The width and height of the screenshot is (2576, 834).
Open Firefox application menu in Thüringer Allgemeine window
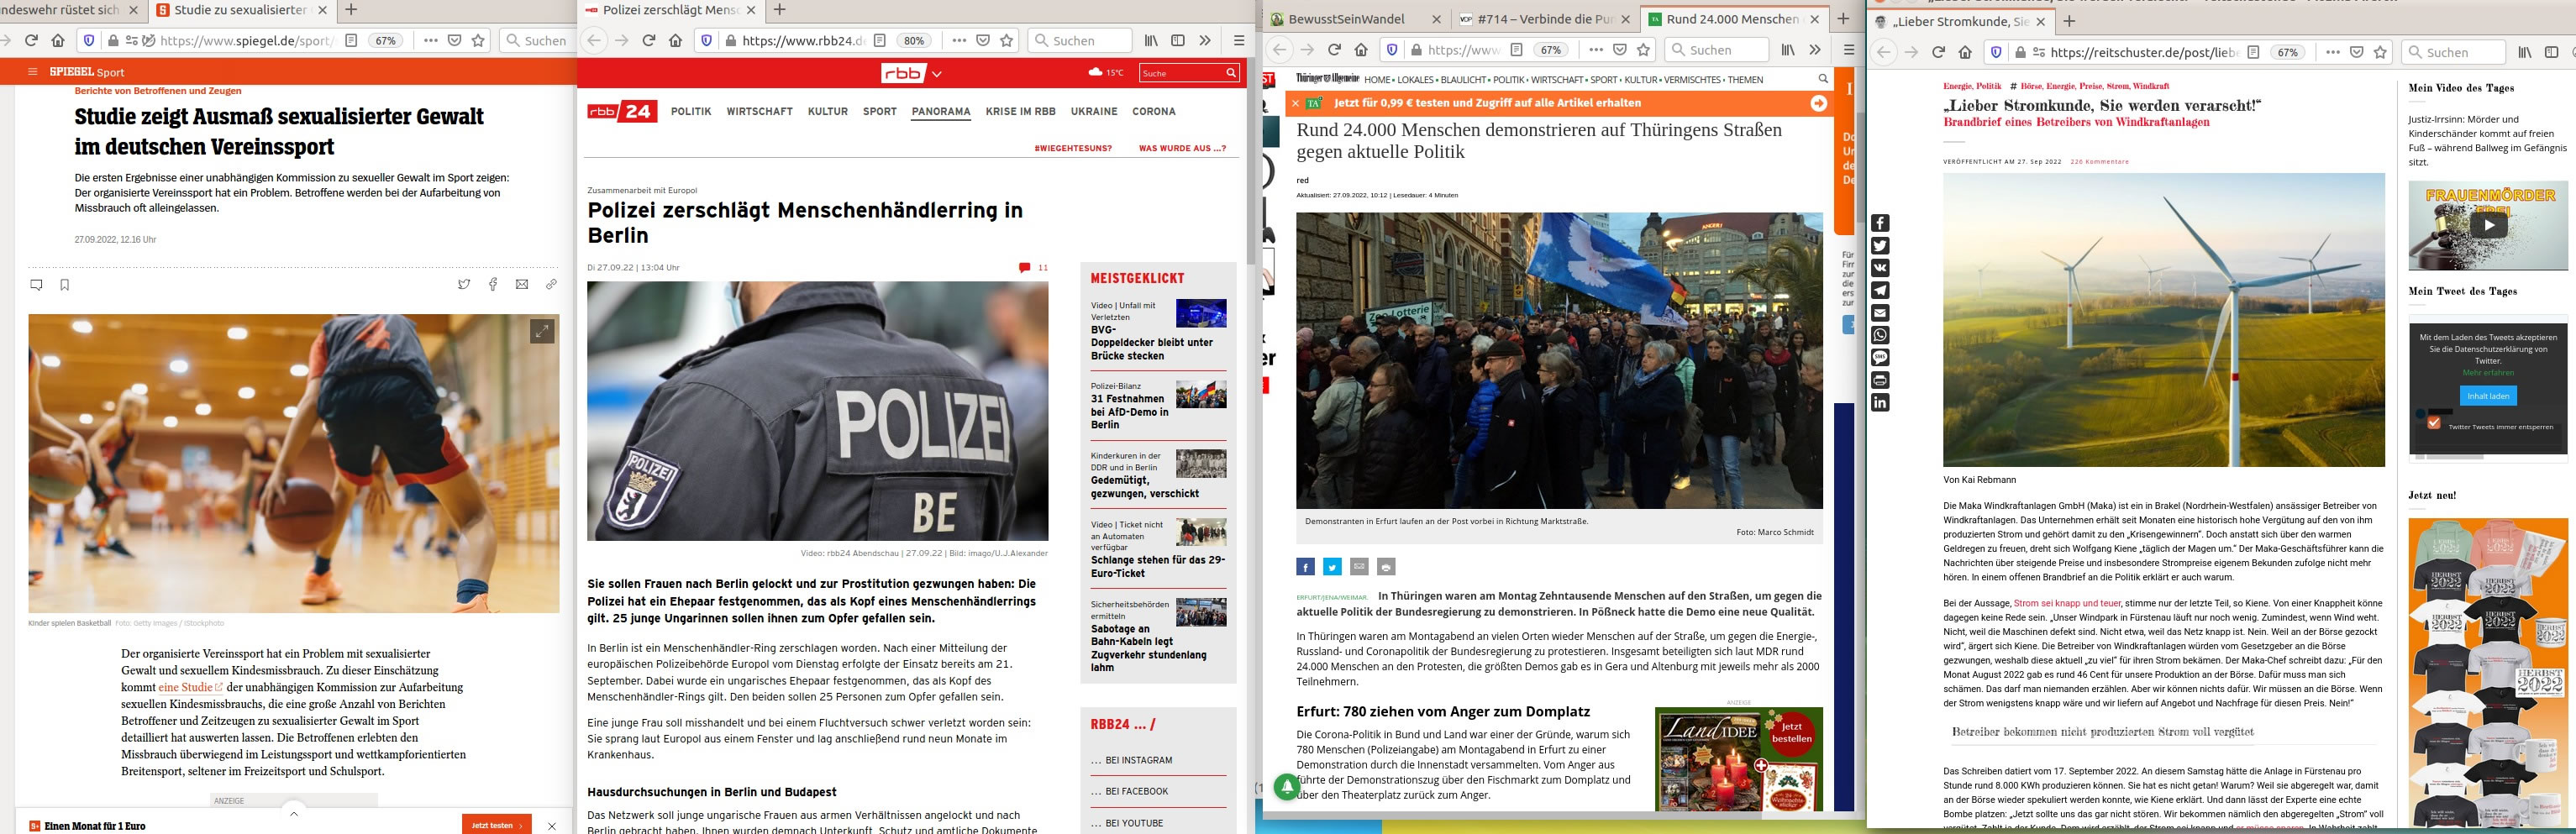point(1849,50)
